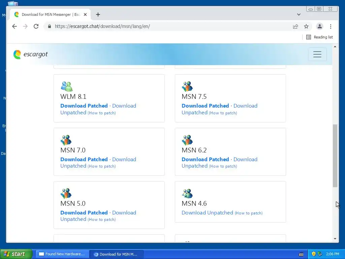Expand the tab search chevron
Viewport: 345px width, 259px height.
click(299, 15)
